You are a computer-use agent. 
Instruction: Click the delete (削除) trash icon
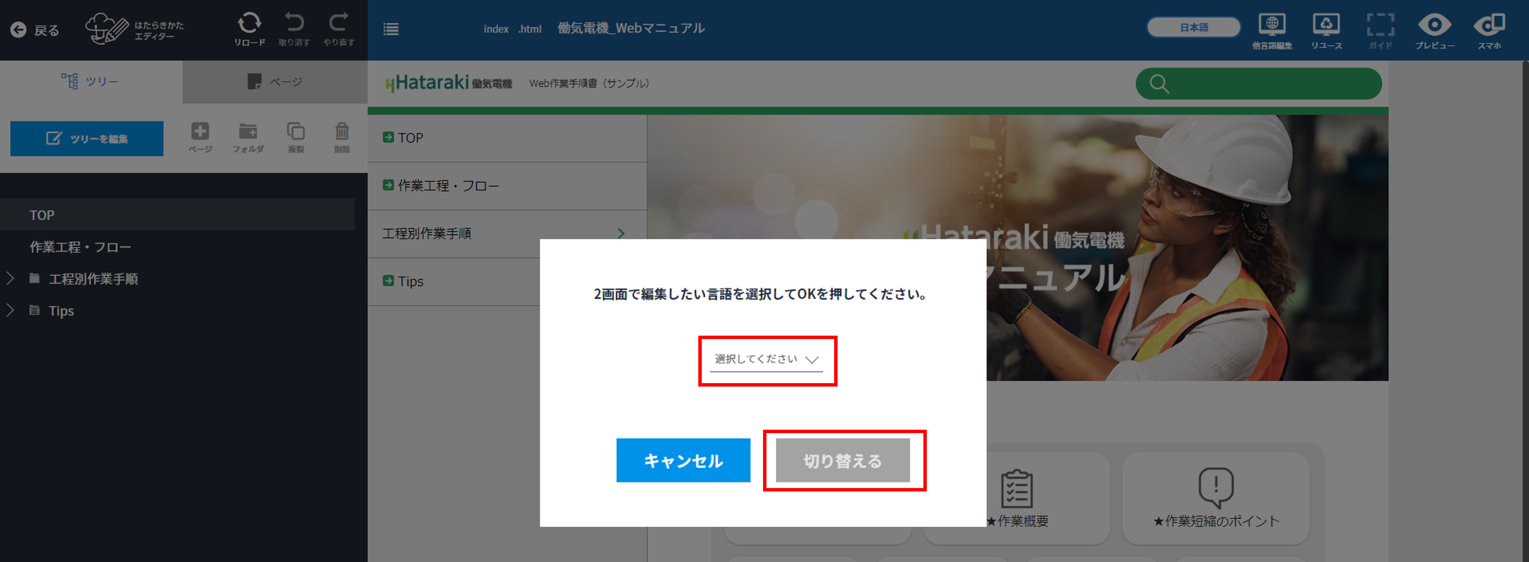[x=342, y=131]
